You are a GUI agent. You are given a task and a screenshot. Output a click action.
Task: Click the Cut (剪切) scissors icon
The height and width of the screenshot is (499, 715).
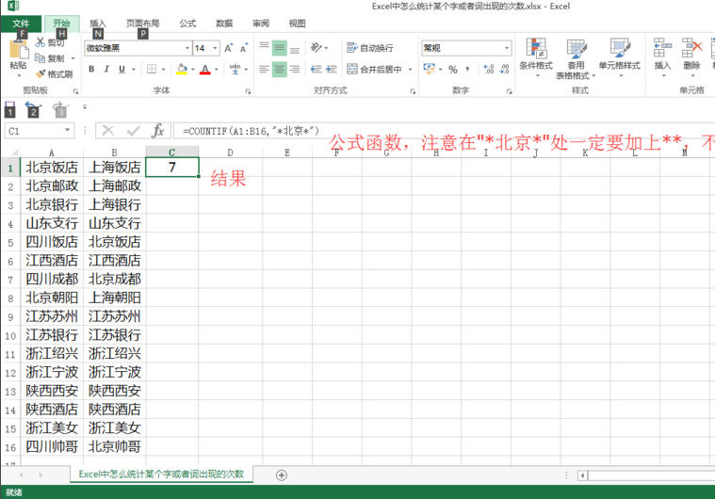coord(41,42)
